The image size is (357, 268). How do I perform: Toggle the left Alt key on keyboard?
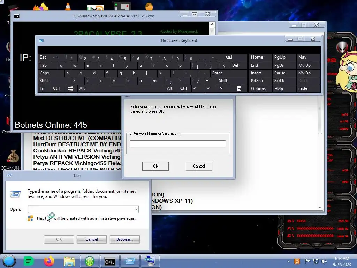point(84,88)
